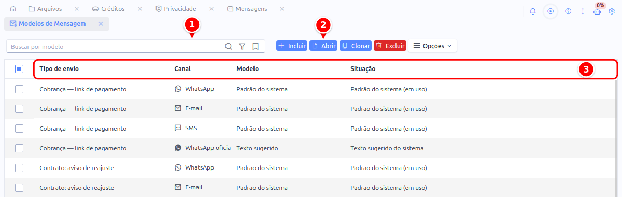Click WhatsApp icon in Cobrança Padrão do sistema row
Viewport: 622px width, 197px height.
pyautogui.click(x=178, y=89)
